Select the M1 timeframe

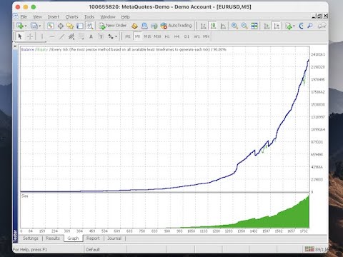(x=128, y=36)
